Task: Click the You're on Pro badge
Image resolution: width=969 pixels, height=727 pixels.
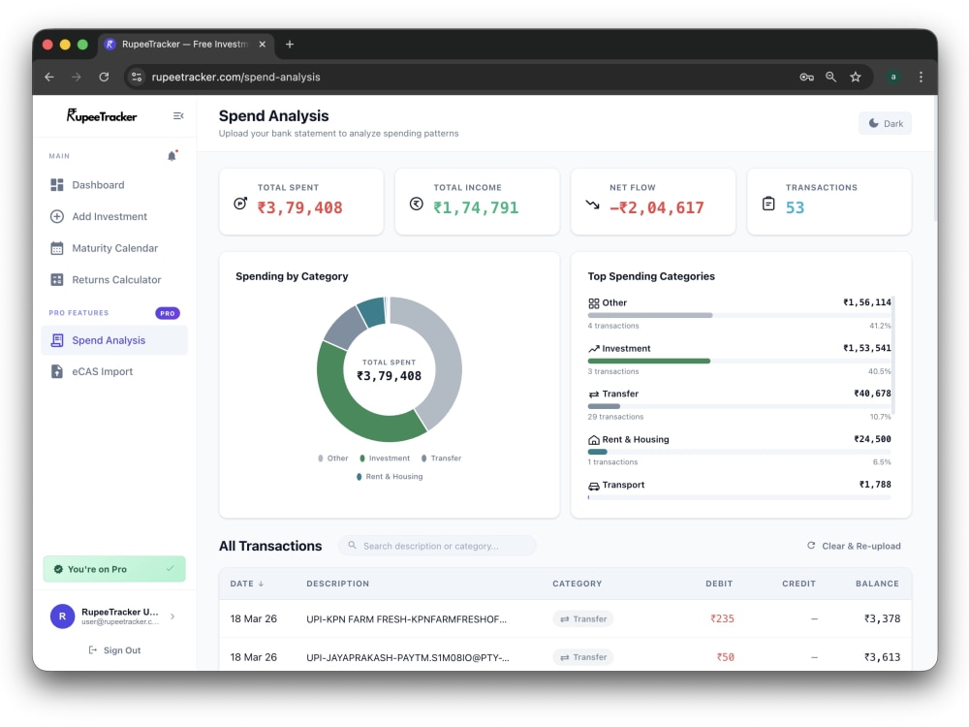Action: tap(114, 569)
